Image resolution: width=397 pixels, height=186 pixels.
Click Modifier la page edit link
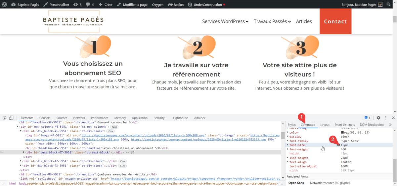pyautogui.click(x=132, y=5)
